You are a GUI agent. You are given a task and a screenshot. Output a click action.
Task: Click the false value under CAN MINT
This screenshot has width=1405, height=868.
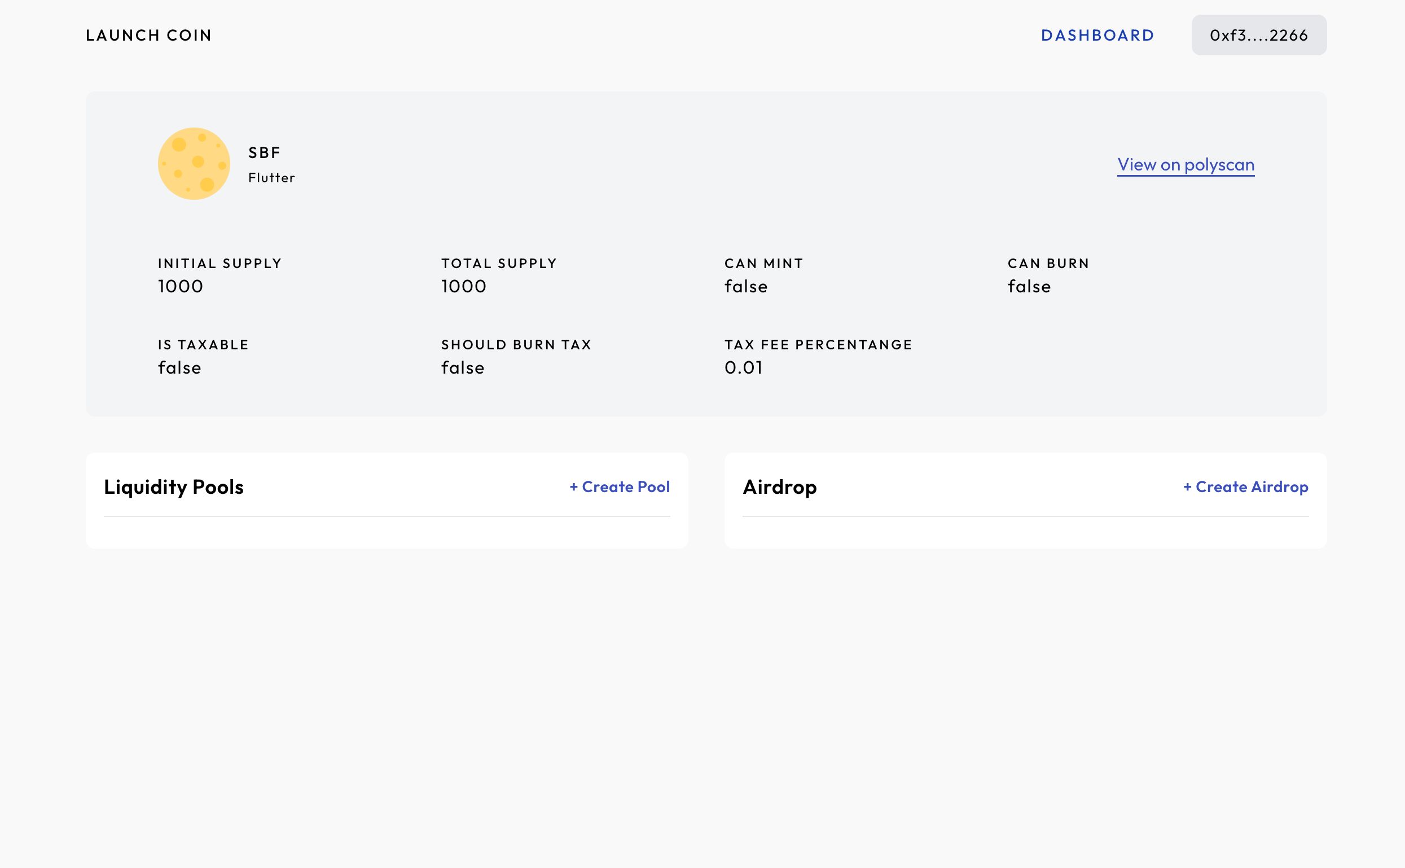point(745,287)
